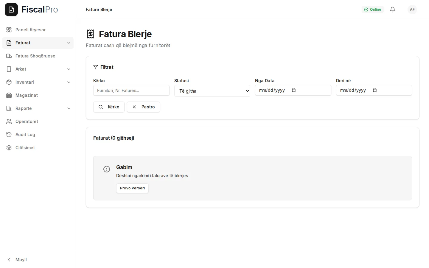Click the Operatorët users icon
Viewport: 429px width, 268px height.
[x=9, y=121]
